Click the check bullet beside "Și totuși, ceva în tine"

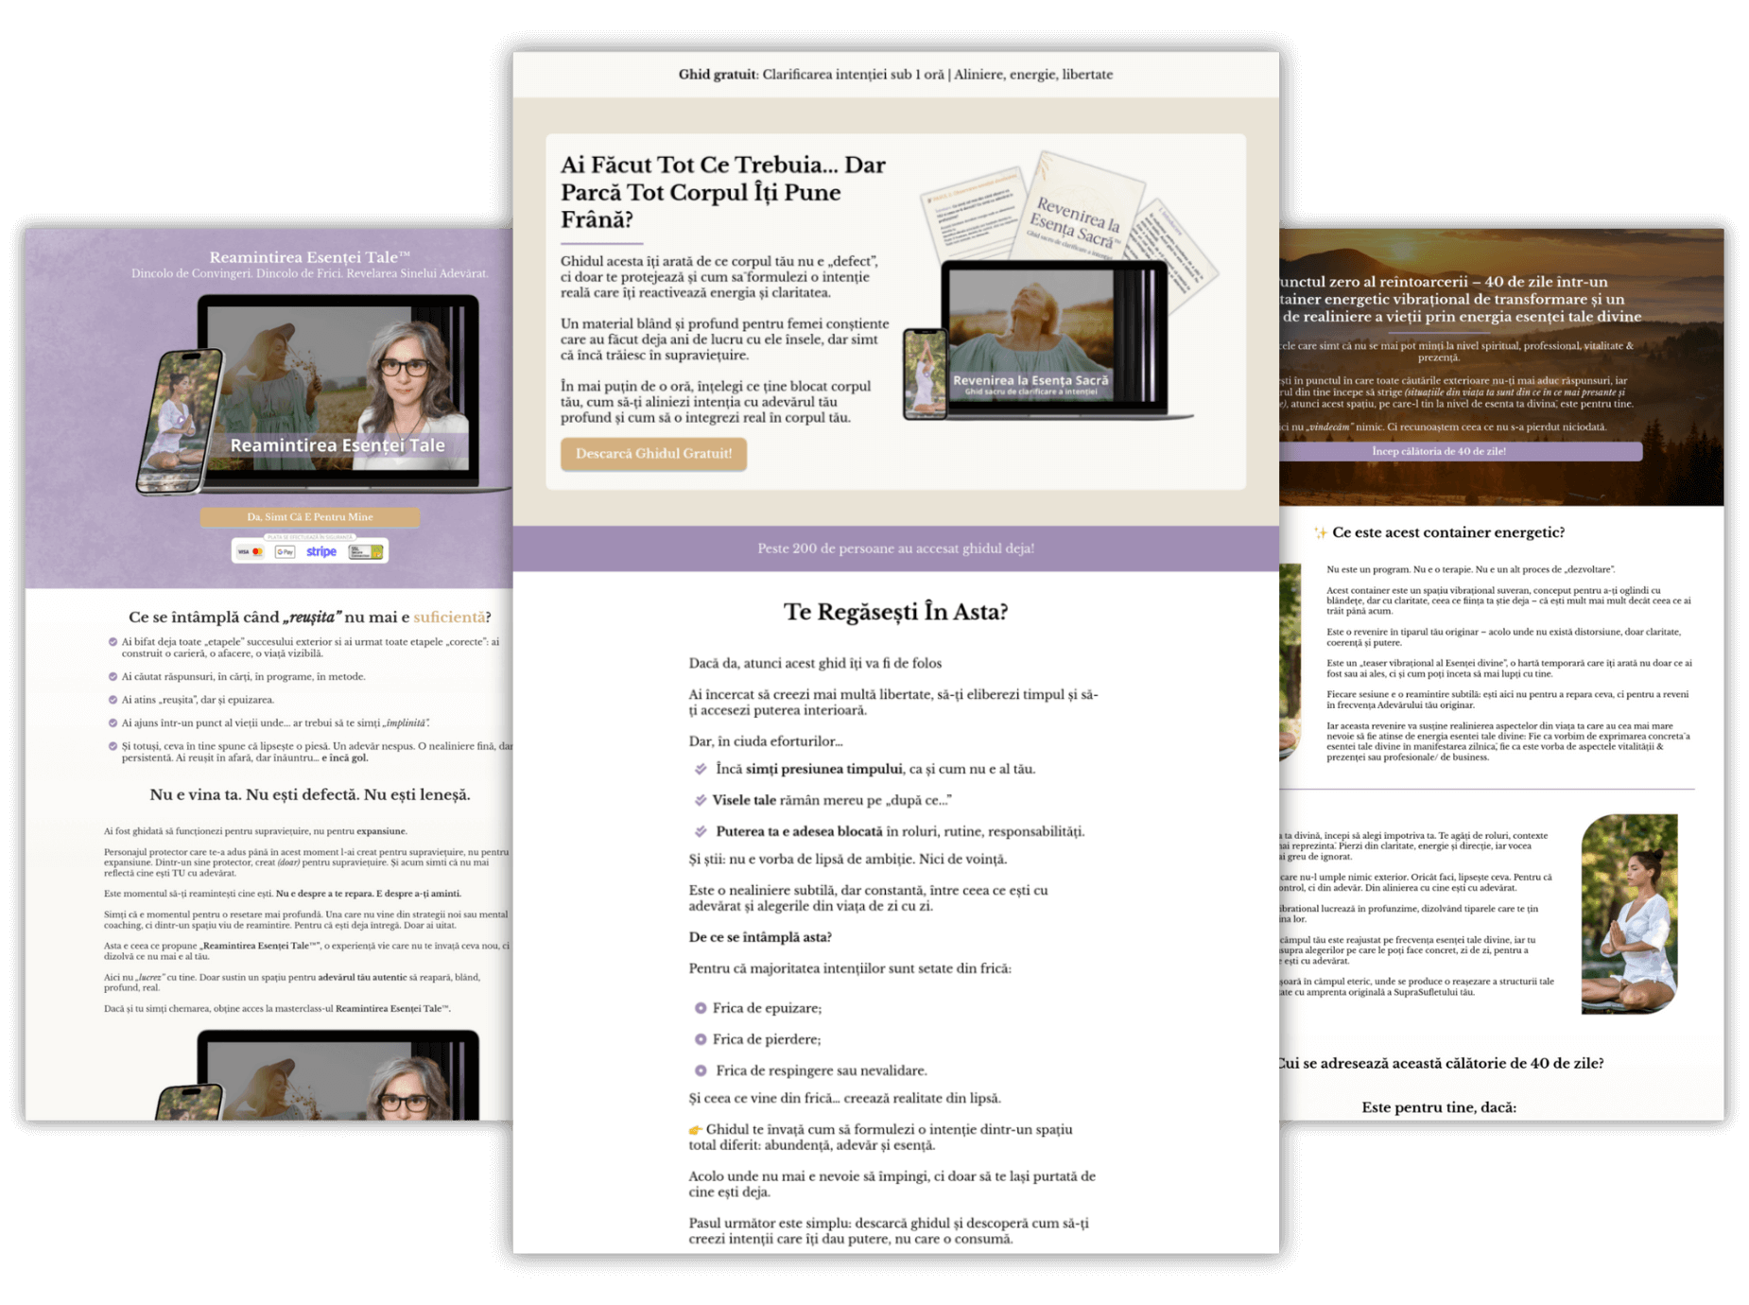point(113,746)
